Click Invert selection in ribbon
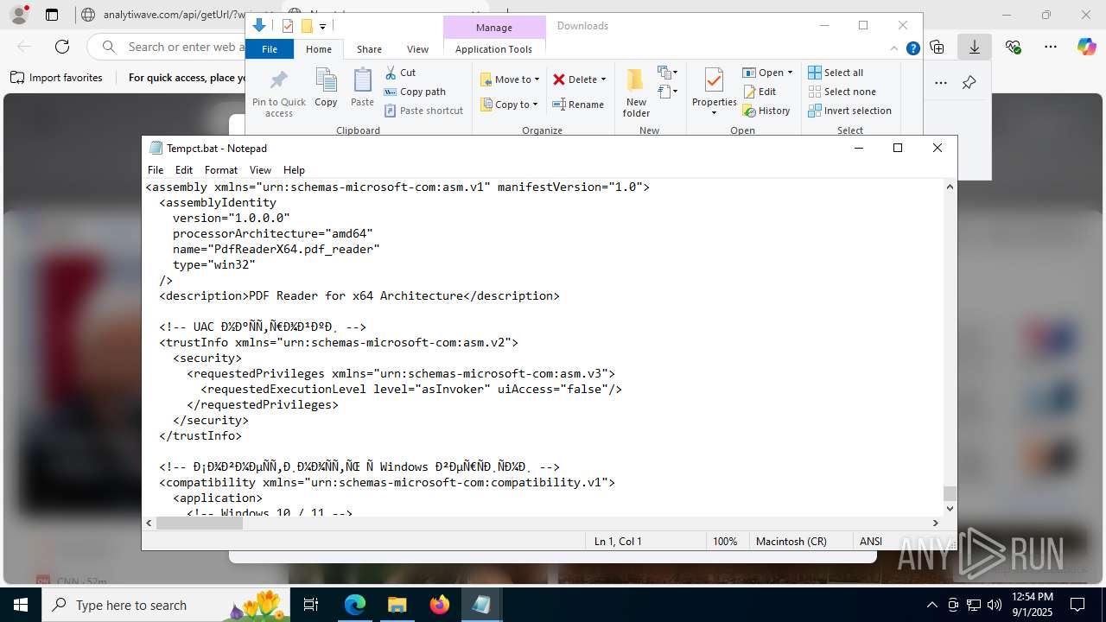Screen dimensions: 1106x622 tap(849, 111)
